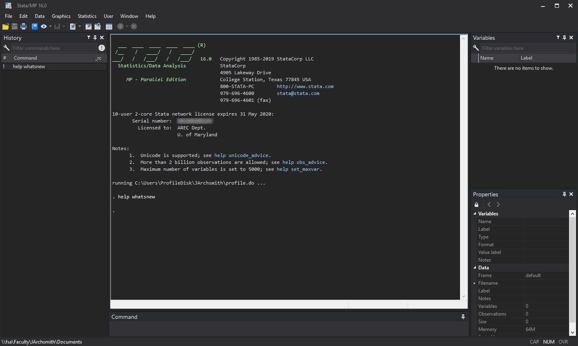The height and width of the screenshot is (346, 578).
Task: Click the Variables Label column header
Action: pyautogui.click(x=547, y=58)
